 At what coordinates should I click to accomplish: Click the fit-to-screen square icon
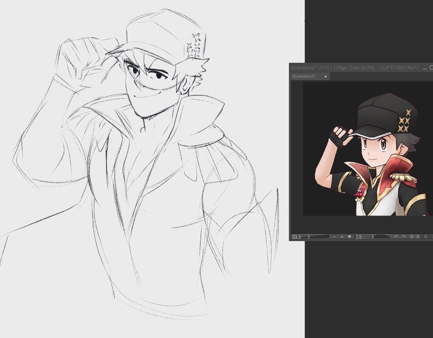point(350,236)
